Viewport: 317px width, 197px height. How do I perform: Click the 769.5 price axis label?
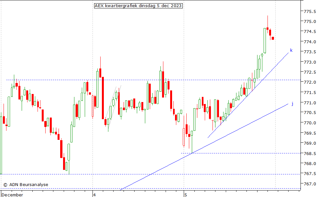click(310, 133)
